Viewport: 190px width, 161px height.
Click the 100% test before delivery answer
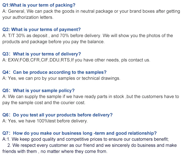point(45,121)
